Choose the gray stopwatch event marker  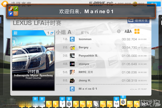pos(96,104)
